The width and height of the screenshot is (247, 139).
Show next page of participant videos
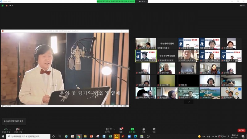pos(188,102)
